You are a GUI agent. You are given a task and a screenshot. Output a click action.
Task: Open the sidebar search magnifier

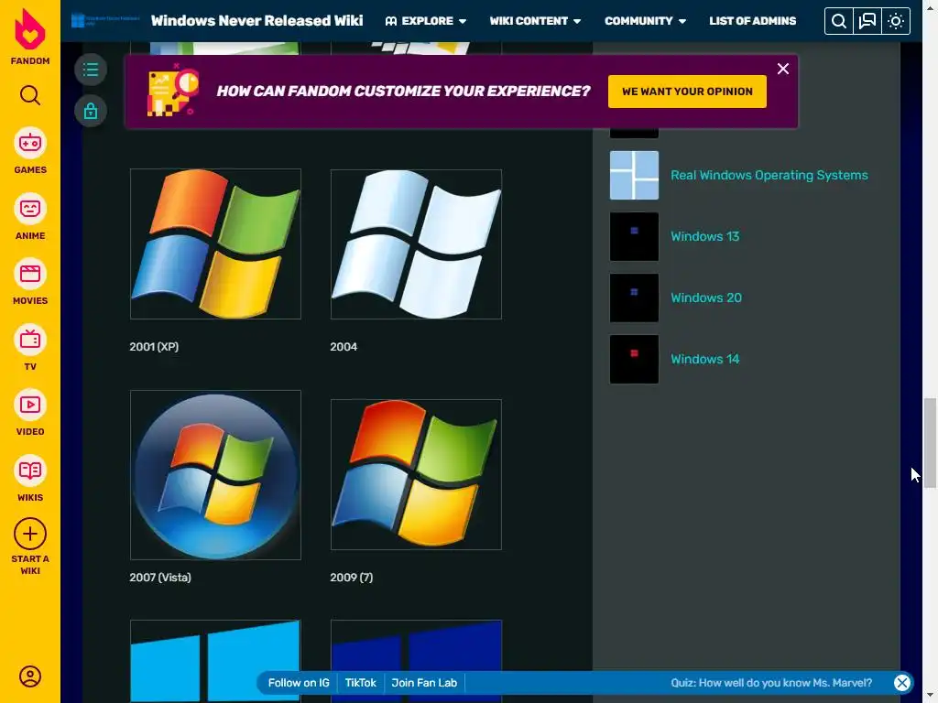(30, 95)
